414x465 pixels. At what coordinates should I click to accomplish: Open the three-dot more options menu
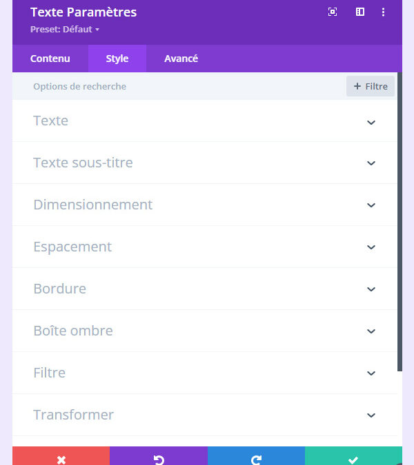384,12
